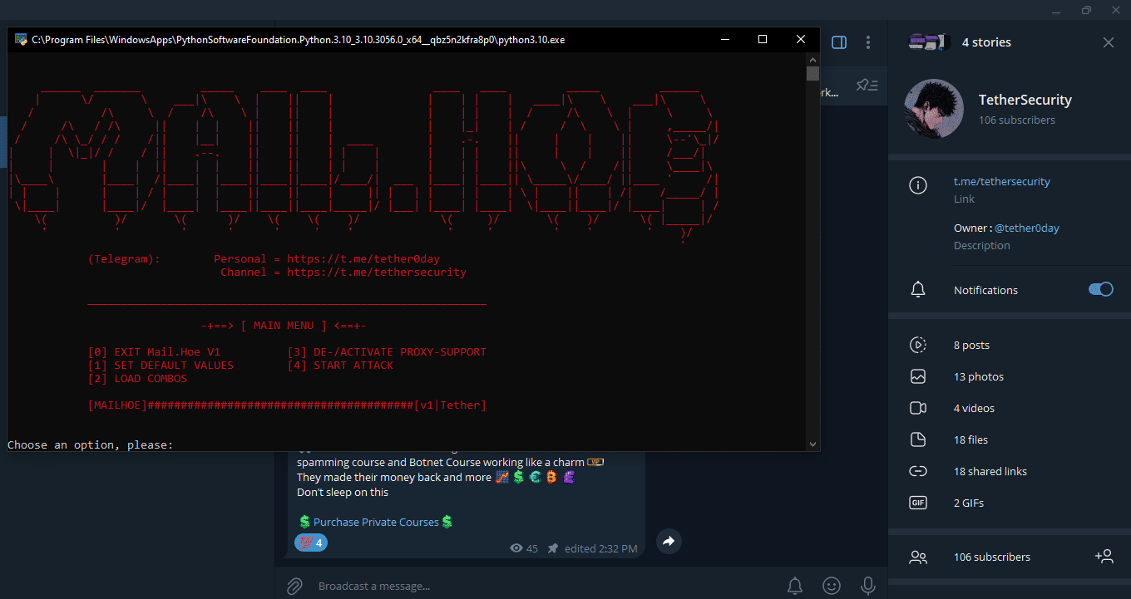Open the 4 stories preview
This screenshot has width=1131, height=599.
tap(928, 42)
